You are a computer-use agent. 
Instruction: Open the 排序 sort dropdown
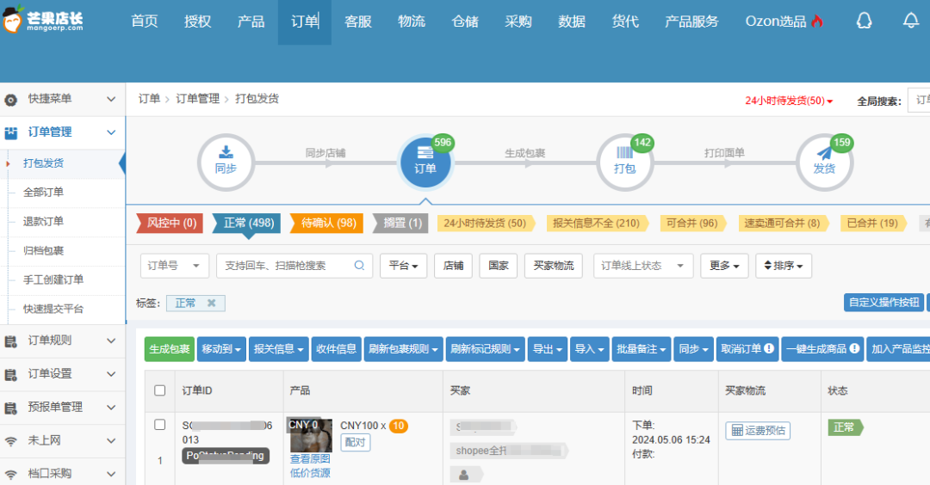[x=784, y=266]
